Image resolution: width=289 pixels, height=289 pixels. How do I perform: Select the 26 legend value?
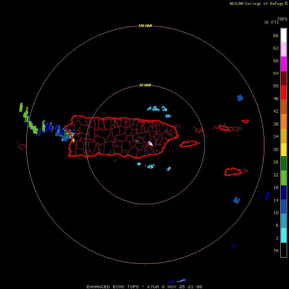276,162
